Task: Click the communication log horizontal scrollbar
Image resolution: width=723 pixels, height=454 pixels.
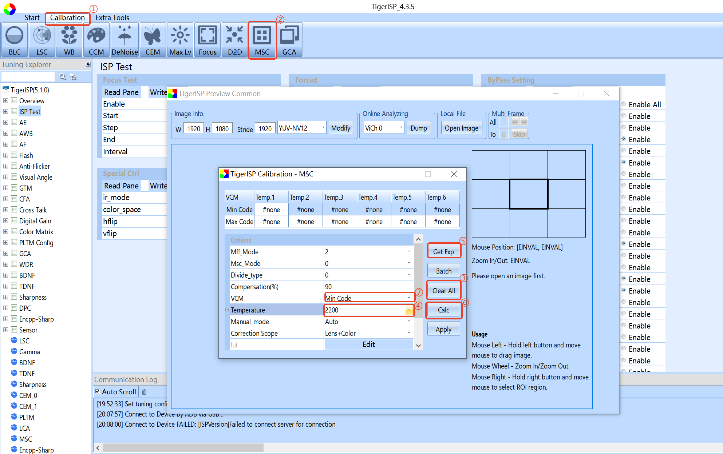Action: click(408, 447)
